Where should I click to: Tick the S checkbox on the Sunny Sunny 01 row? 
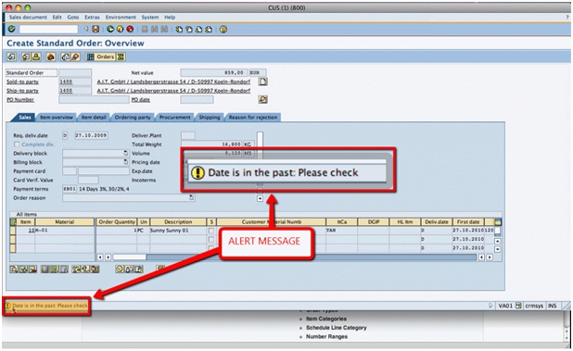point(211,231)
